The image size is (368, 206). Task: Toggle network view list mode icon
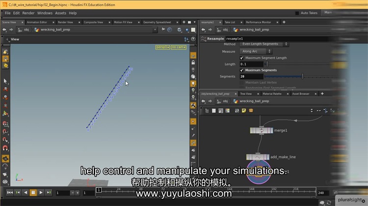pyautogui.click(x=213, y=111)
